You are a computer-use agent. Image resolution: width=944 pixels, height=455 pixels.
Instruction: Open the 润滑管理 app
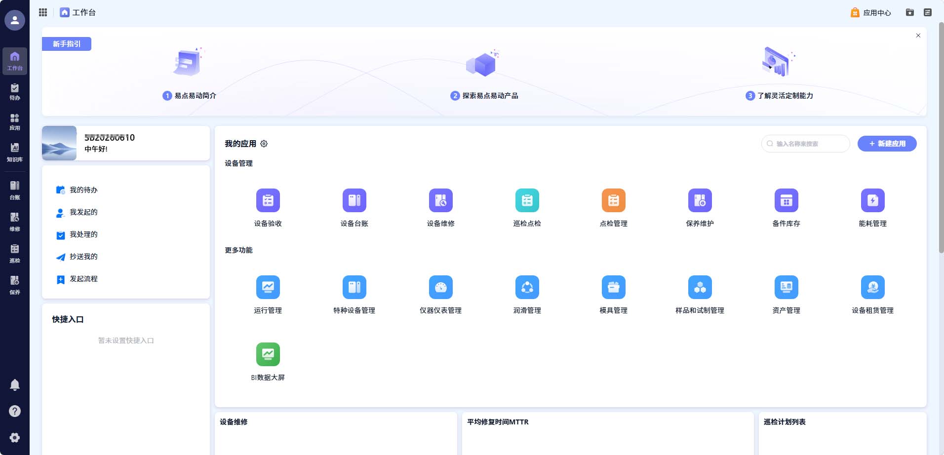click(x=527, y=287)
